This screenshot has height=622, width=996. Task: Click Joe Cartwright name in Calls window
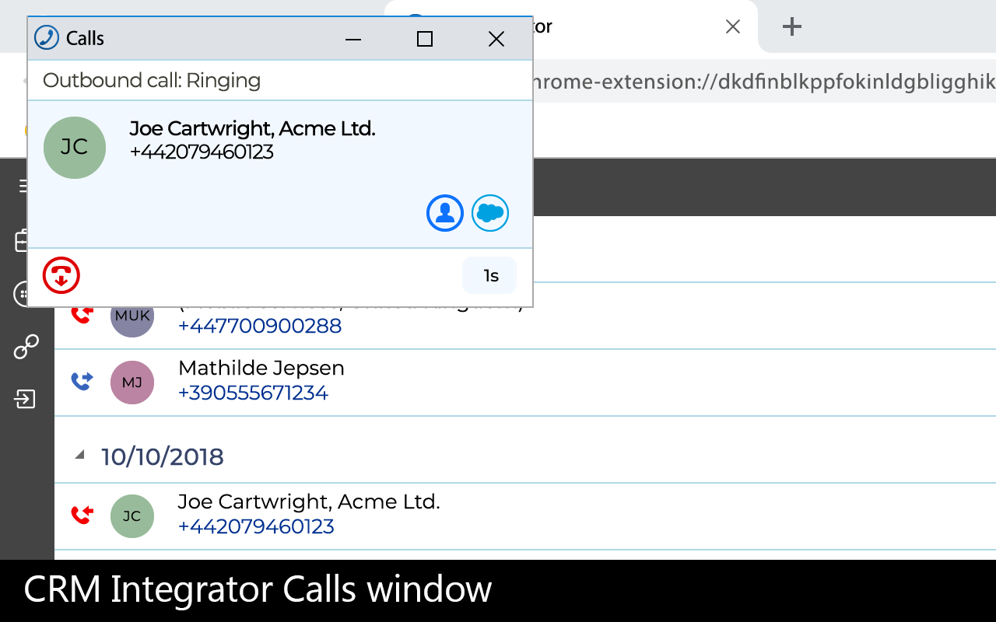tap(253, 128)
